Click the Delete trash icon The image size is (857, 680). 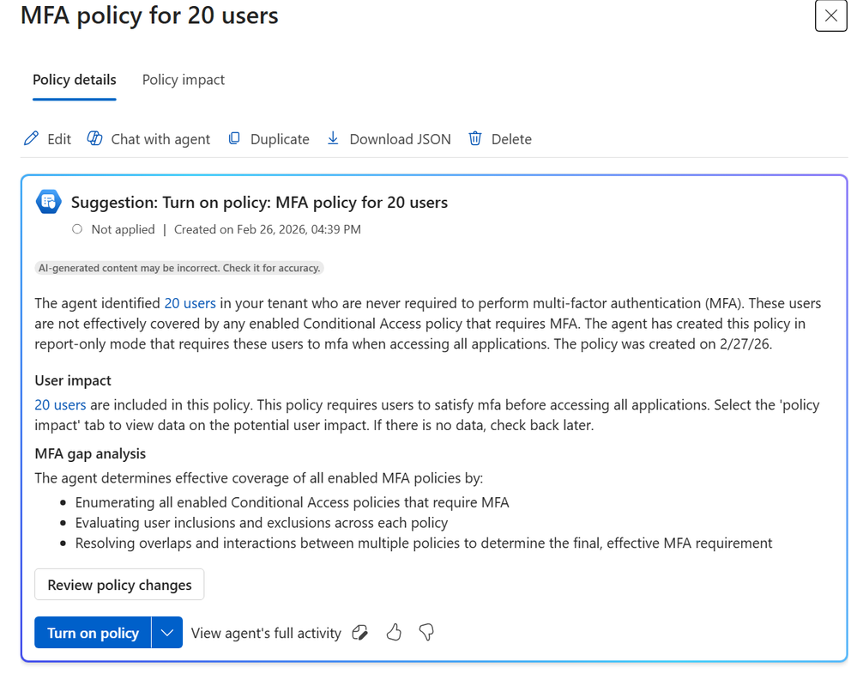[475, 138]
